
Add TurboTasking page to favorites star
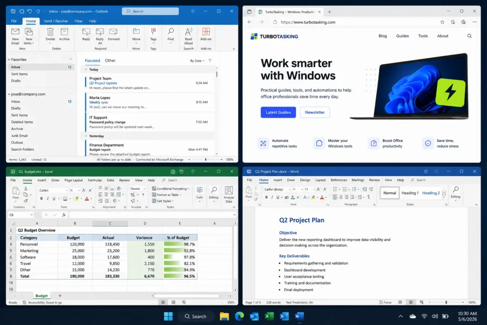(x=442, y=22)
